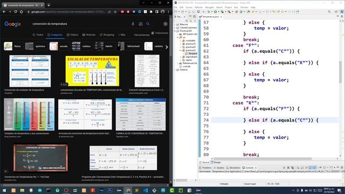Image resolution: width=345 pixels, height=194 pixels.
Task: Switch to the editor Design tab
Action: (216, 163)
